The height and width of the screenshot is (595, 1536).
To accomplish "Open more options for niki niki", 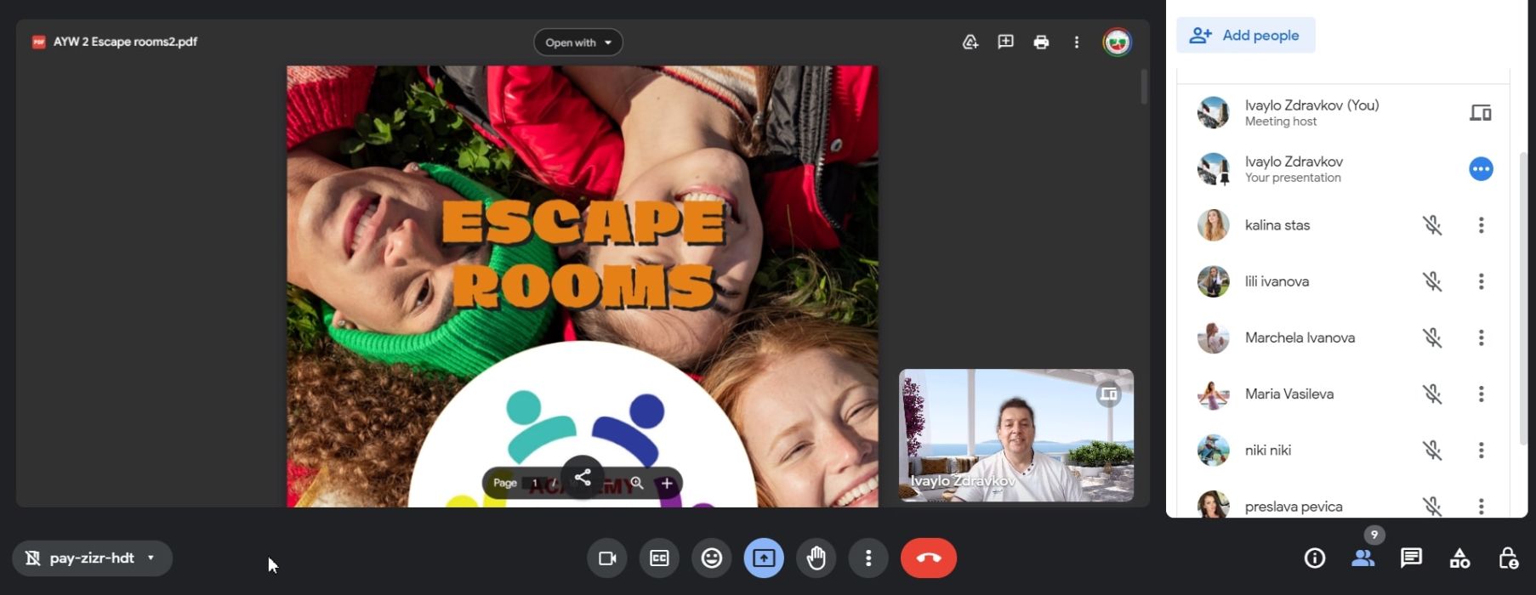I will tap(1481, 450).
